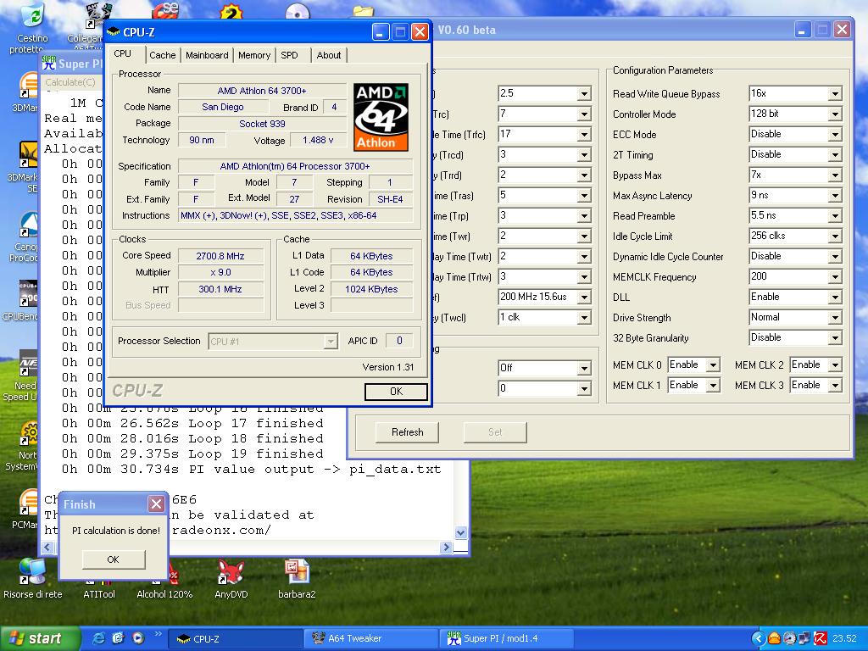868x651 pixels.
Task: Select the Alcohol 120% desktop shortcut
Action: click(164, 580)
